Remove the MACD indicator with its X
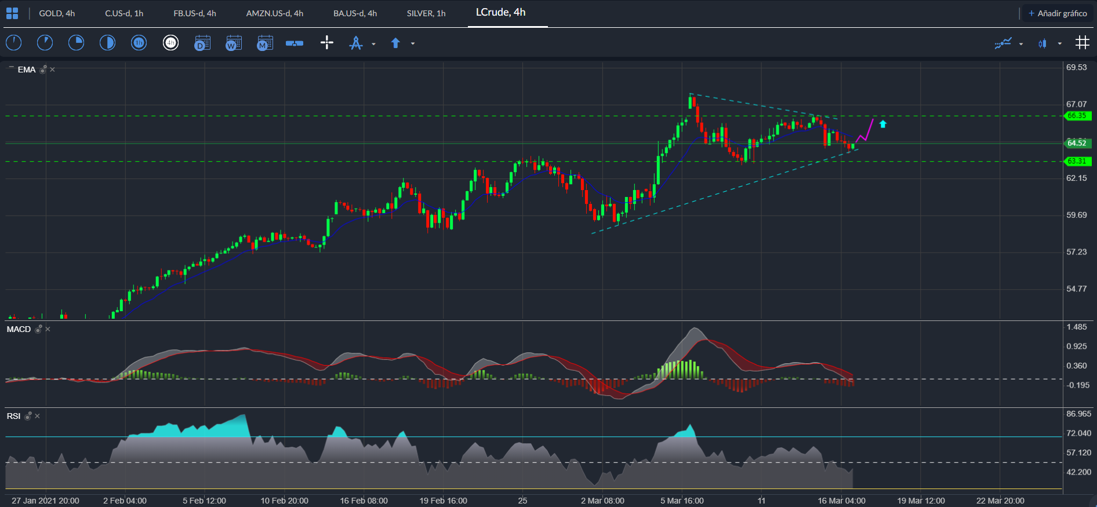 coord(48,329)
